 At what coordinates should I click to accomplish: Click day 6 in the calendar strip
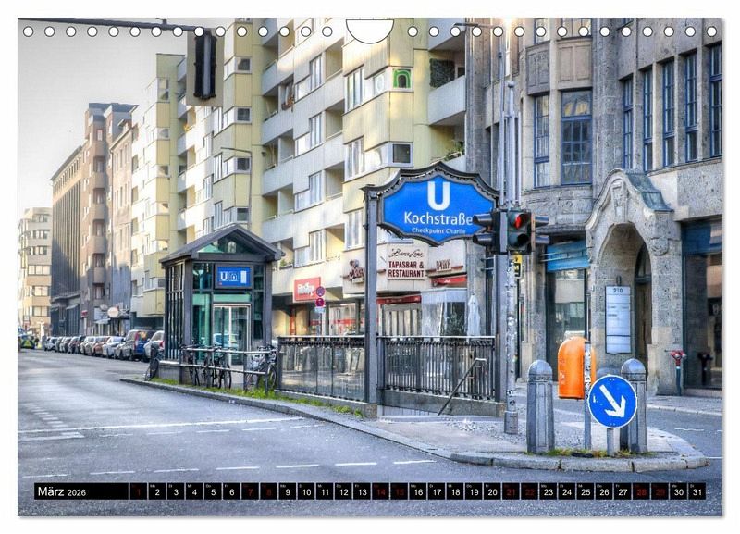(x=232, y=491)
